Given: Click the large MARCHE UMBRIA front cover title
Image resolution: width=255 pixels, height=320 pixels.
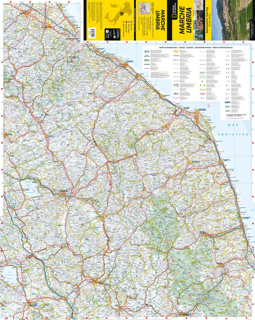Looking at the screenshot, I should 185,20.
